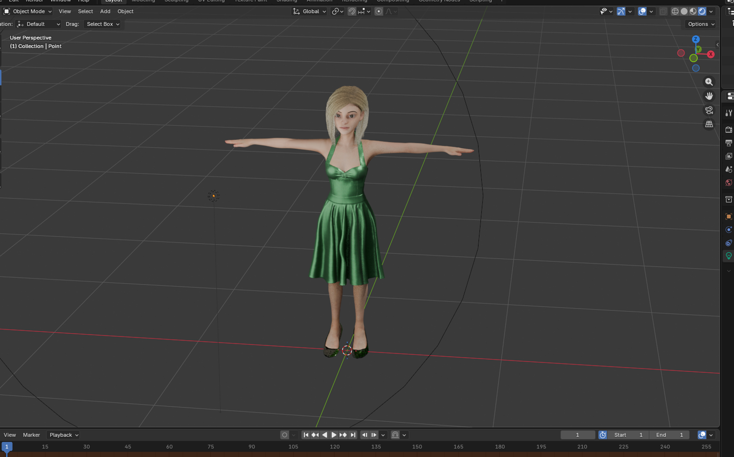Click the zoom magnifier icon in the viewport
Viewport: 734px width, 457px height.
coord(709,82)
